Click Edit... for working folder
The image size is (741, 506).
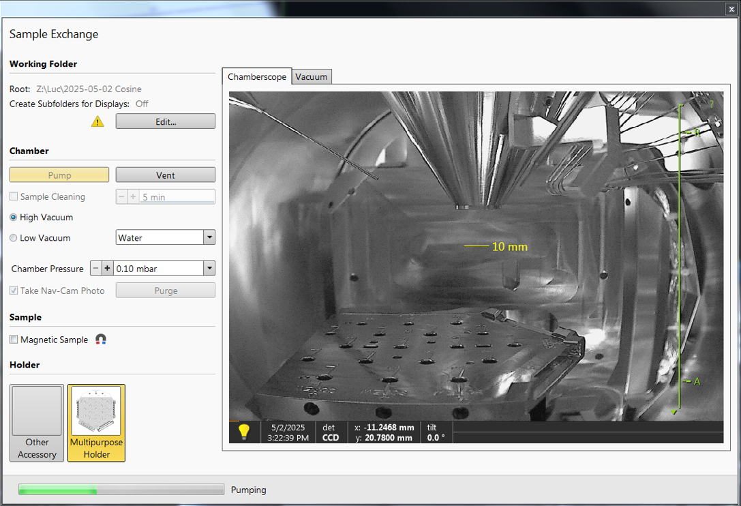tap(165, 122)
